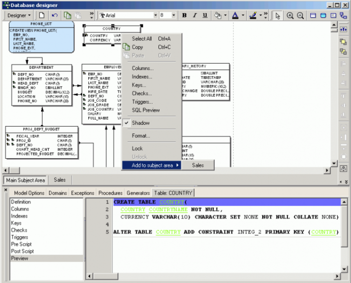Click the grayed Paste toolbar icon
This screenshot has height=283, width=351.
pyautogui.click(x=78, y=16)
